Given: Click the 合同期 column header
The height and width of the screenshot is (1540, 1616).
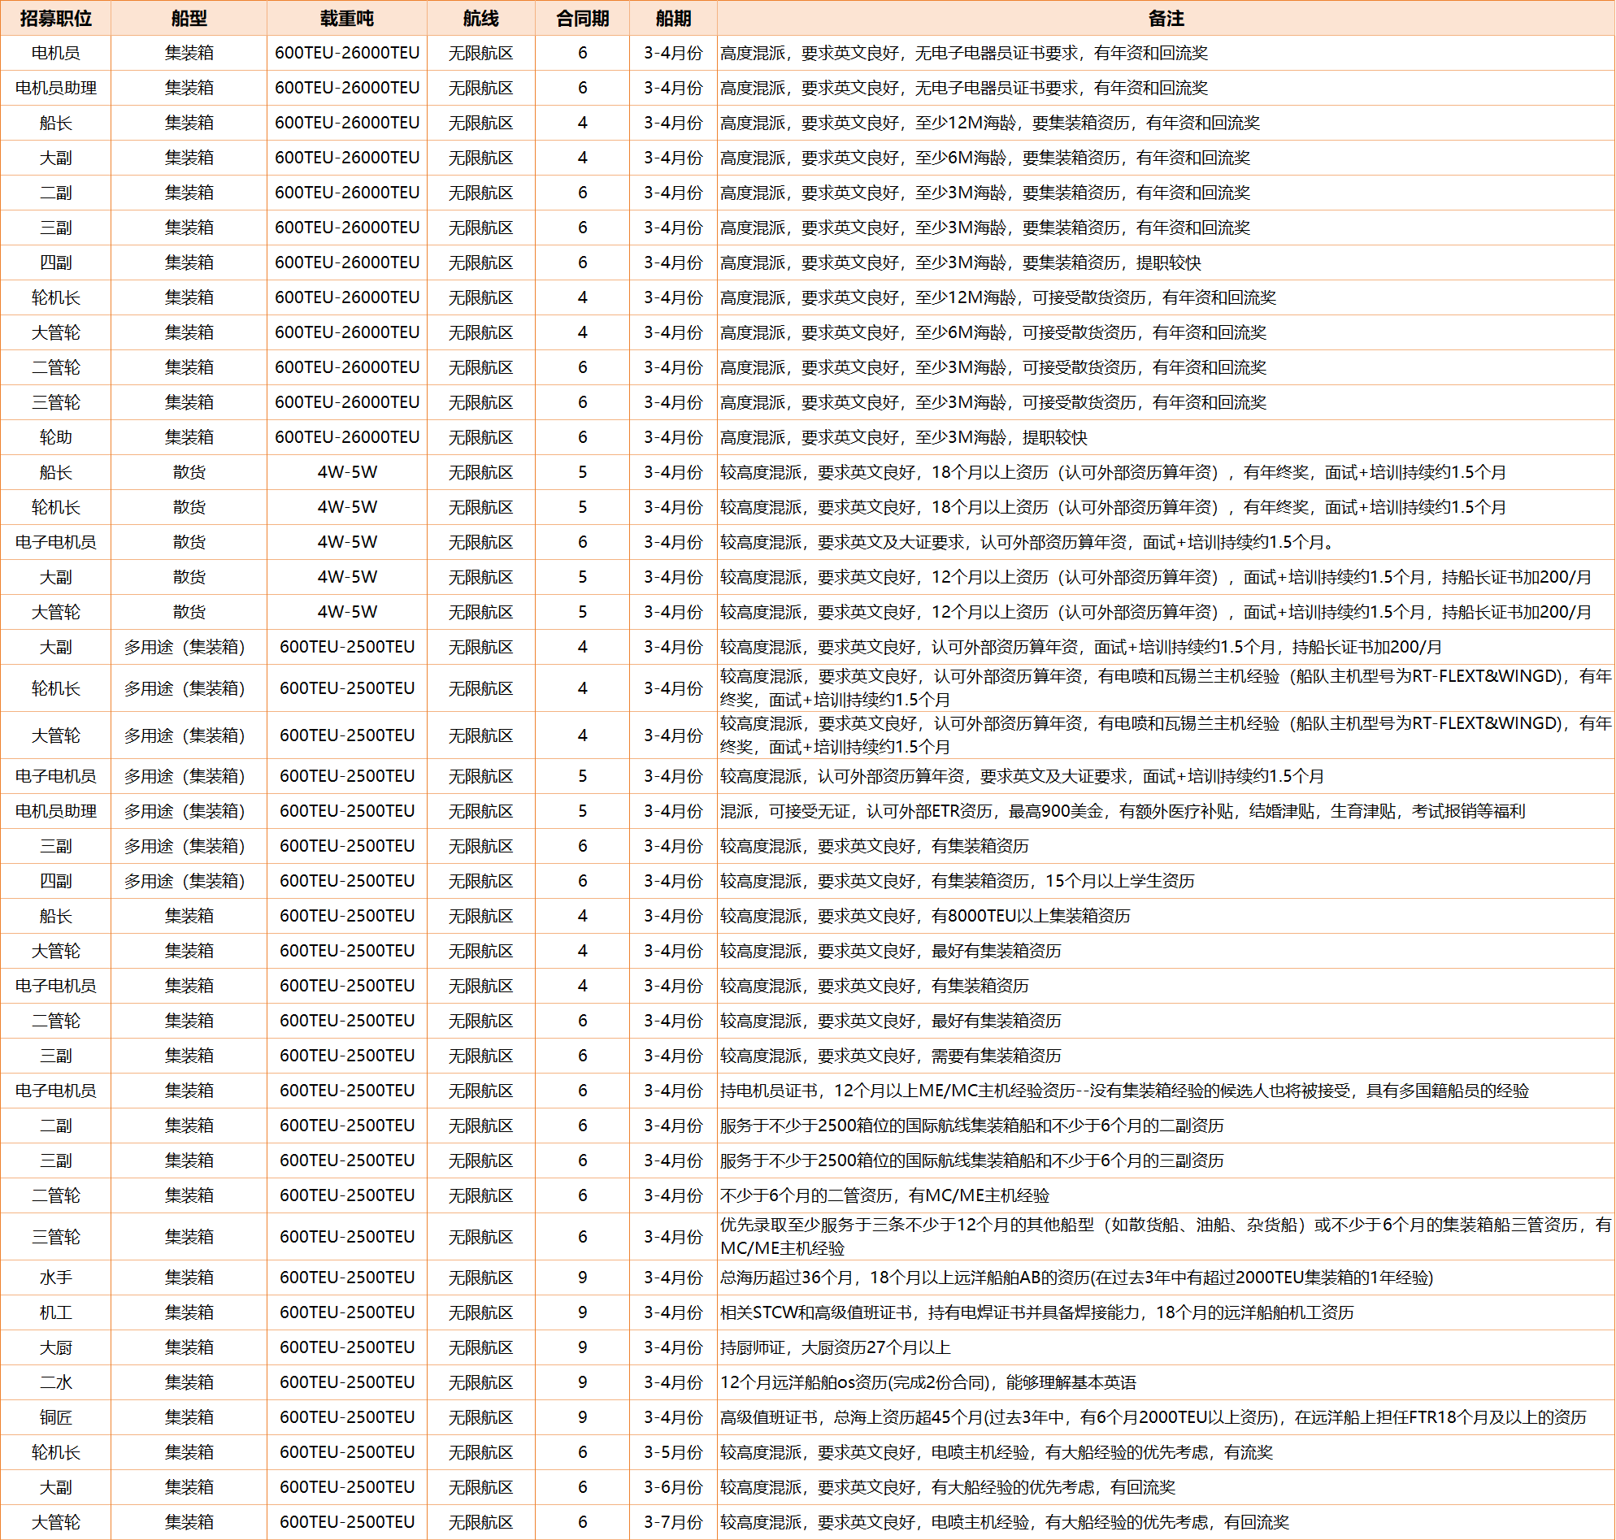Looking at the screenshot, I should click(x=582, y=18).
